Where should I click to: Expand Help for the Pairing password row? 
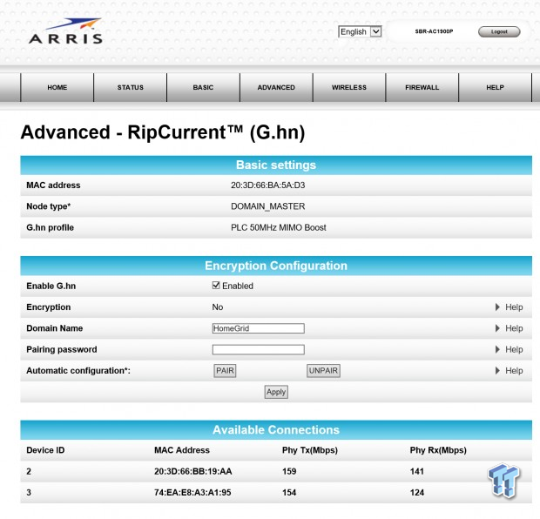[x=509, y=349]
